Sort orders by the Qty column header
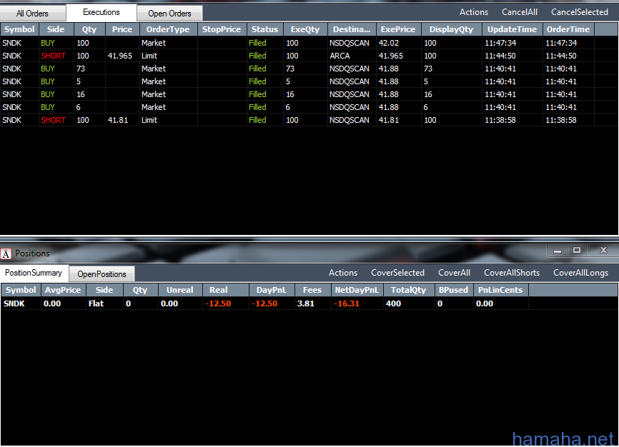Image resolution: width=619 pixels, height=447 pixels. click(89, 29)
